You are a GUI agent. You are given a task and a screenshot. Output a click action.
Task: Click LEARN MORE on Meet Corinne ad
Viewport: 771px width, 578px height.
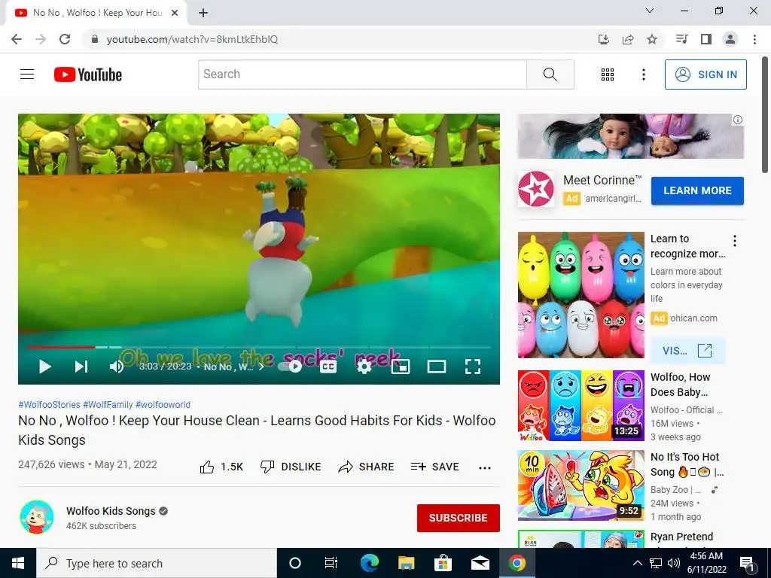pyautogui.click(x=697, y=190)
